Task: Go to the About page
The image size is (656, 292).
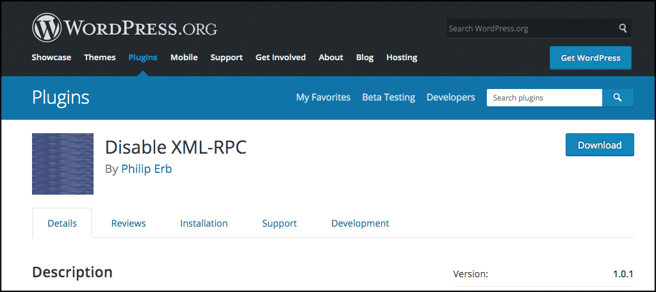Action: [x=331, y=58]
